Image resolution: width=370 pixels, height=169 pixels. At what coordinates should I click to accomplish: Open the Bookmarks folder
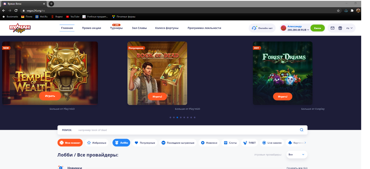[x=10, y=17]
